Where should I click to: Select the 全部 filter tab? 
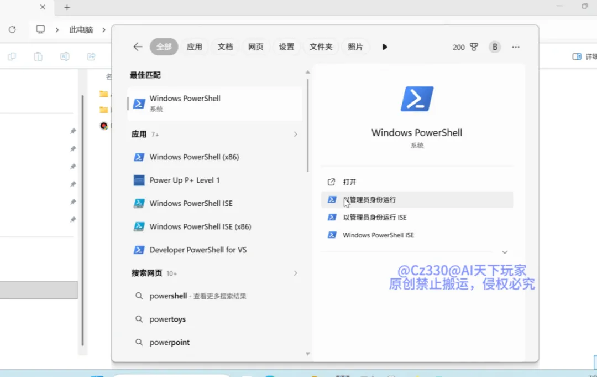tap(164, 47)
